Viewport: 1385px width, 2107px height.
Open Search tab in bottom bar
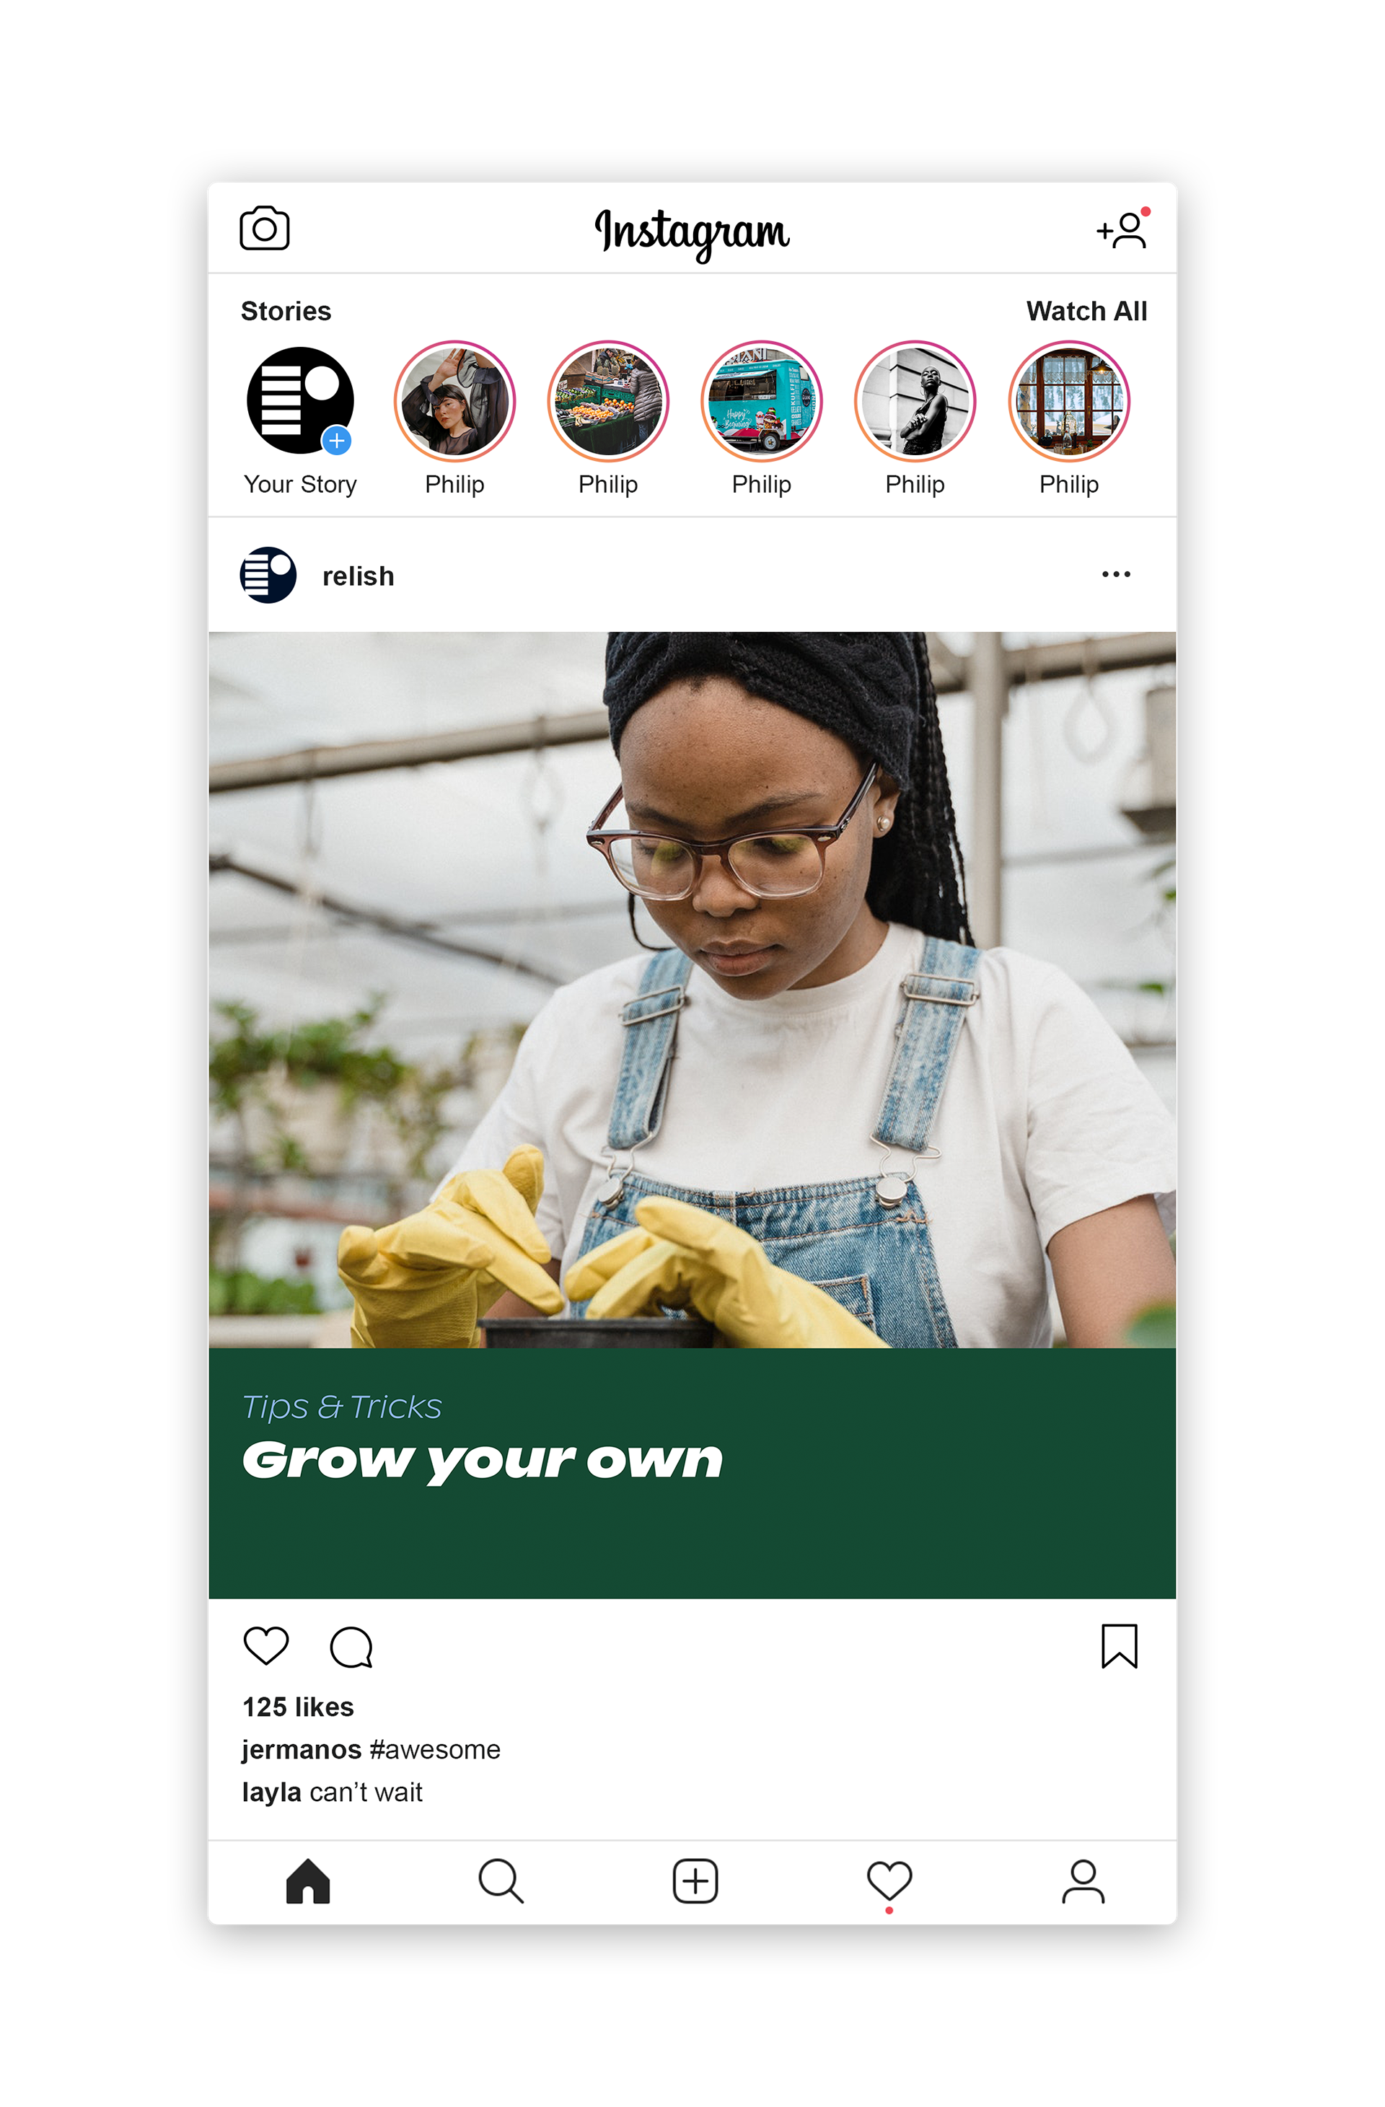point(501,1881)
